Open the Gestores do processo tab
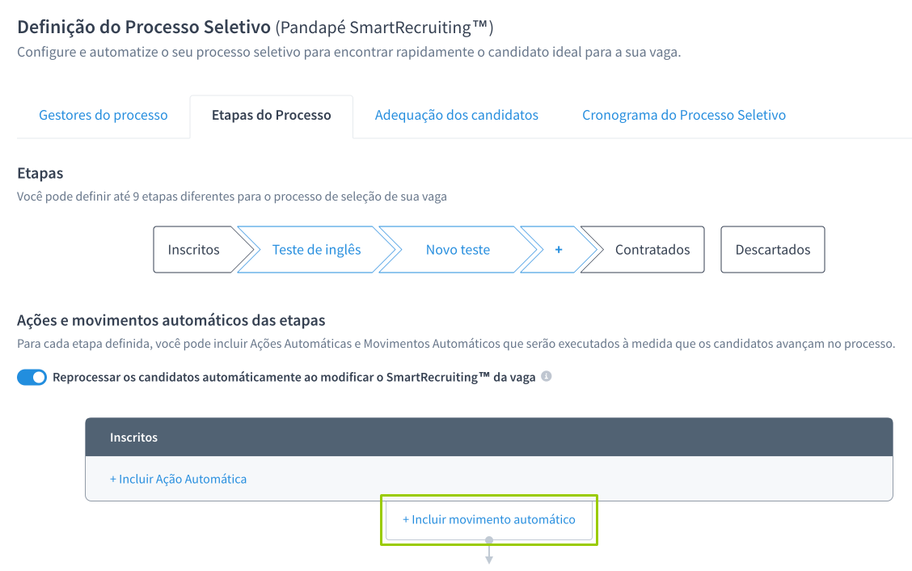This screenshot has width=912, height=571. point(103,115)
